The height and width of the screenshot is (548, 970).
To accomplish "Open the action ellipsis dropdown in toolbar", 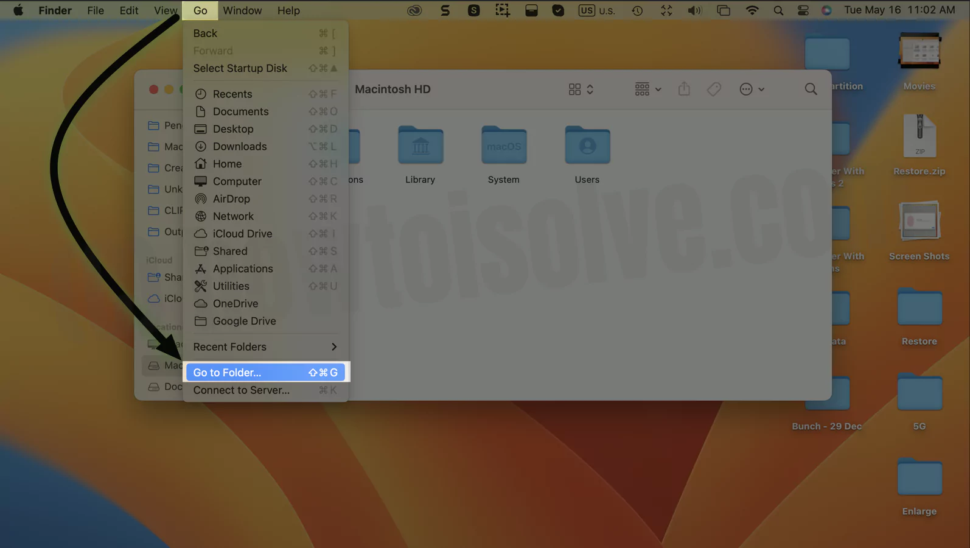I will (752, 90).
